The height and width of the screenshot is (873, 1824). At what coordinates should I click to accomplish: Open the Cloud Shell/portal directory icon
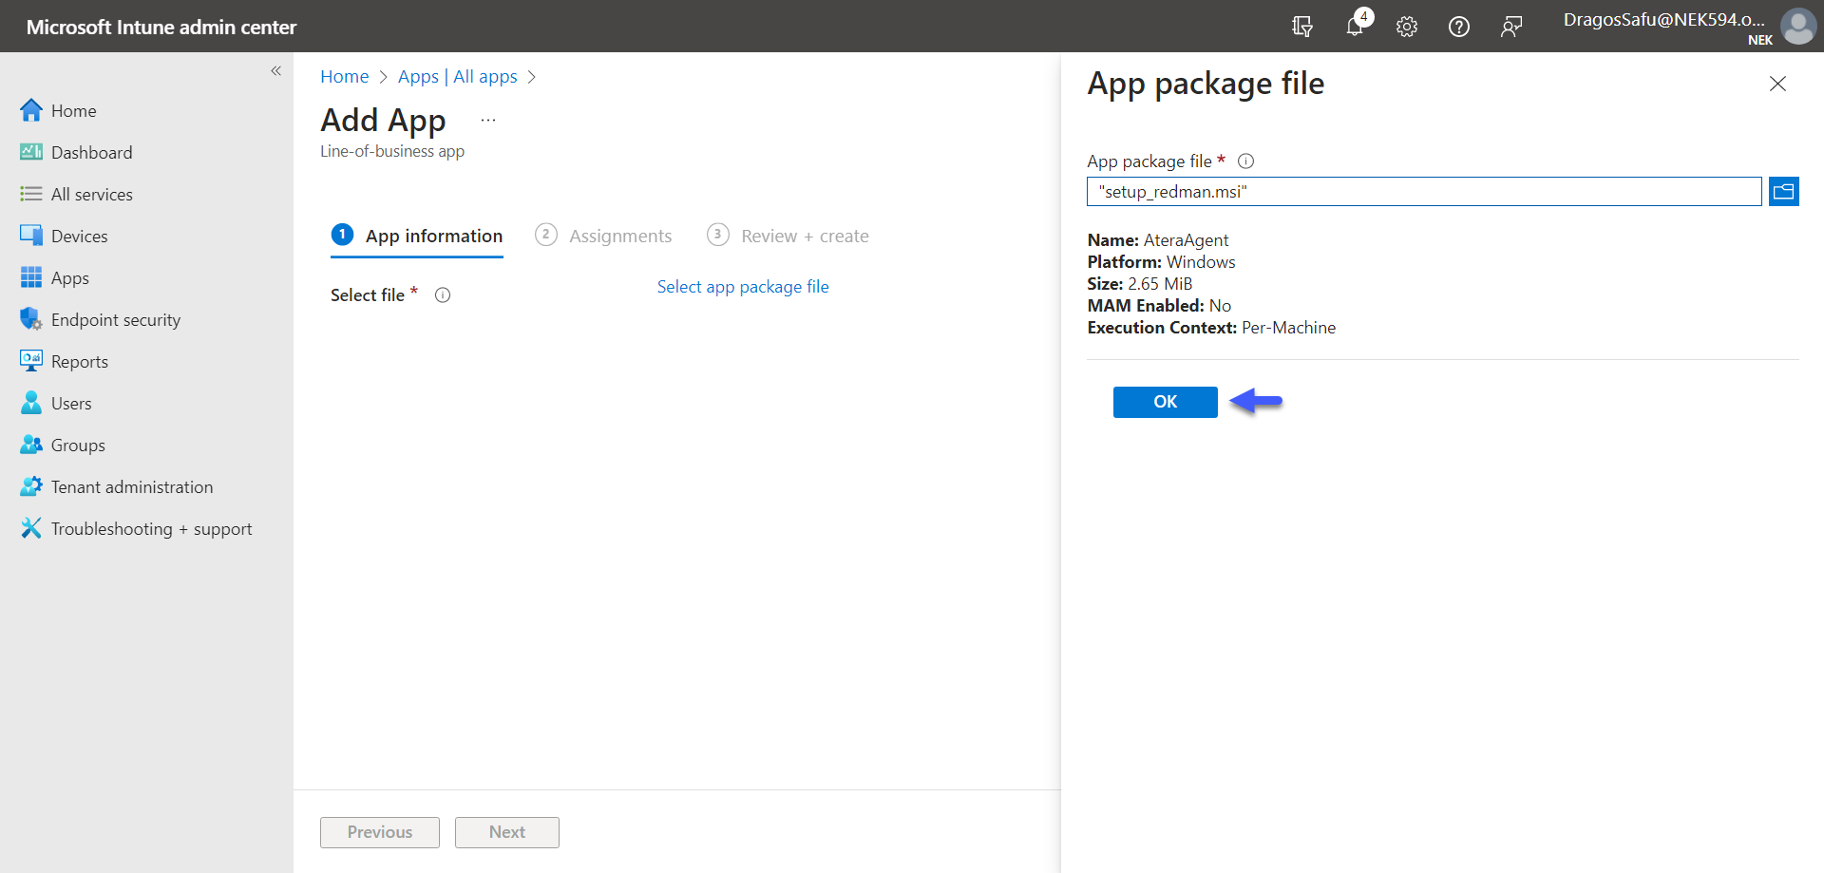pos(1302,27)
